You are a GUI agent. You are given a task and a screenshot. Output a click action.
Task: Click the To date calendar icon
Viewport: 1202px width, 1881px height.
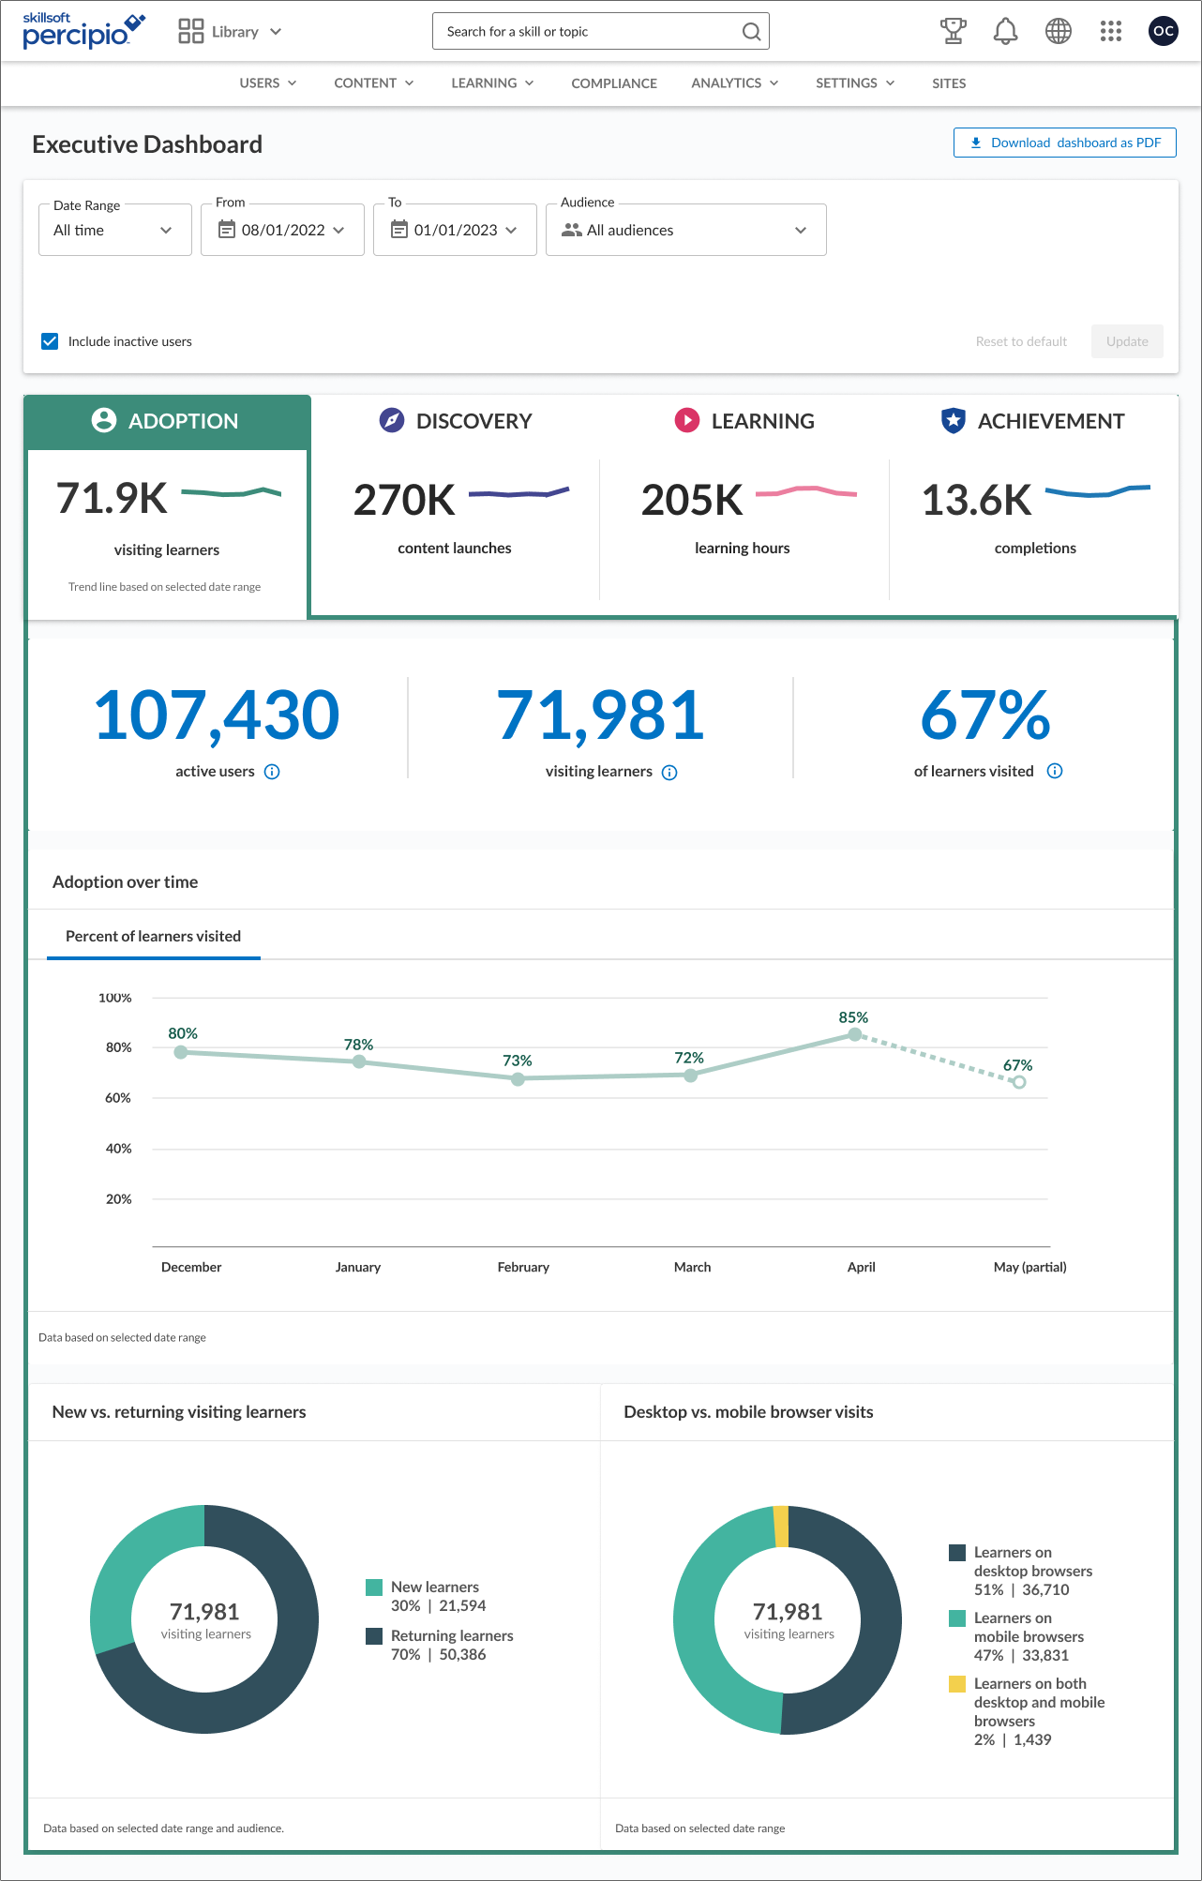(399, 230)
